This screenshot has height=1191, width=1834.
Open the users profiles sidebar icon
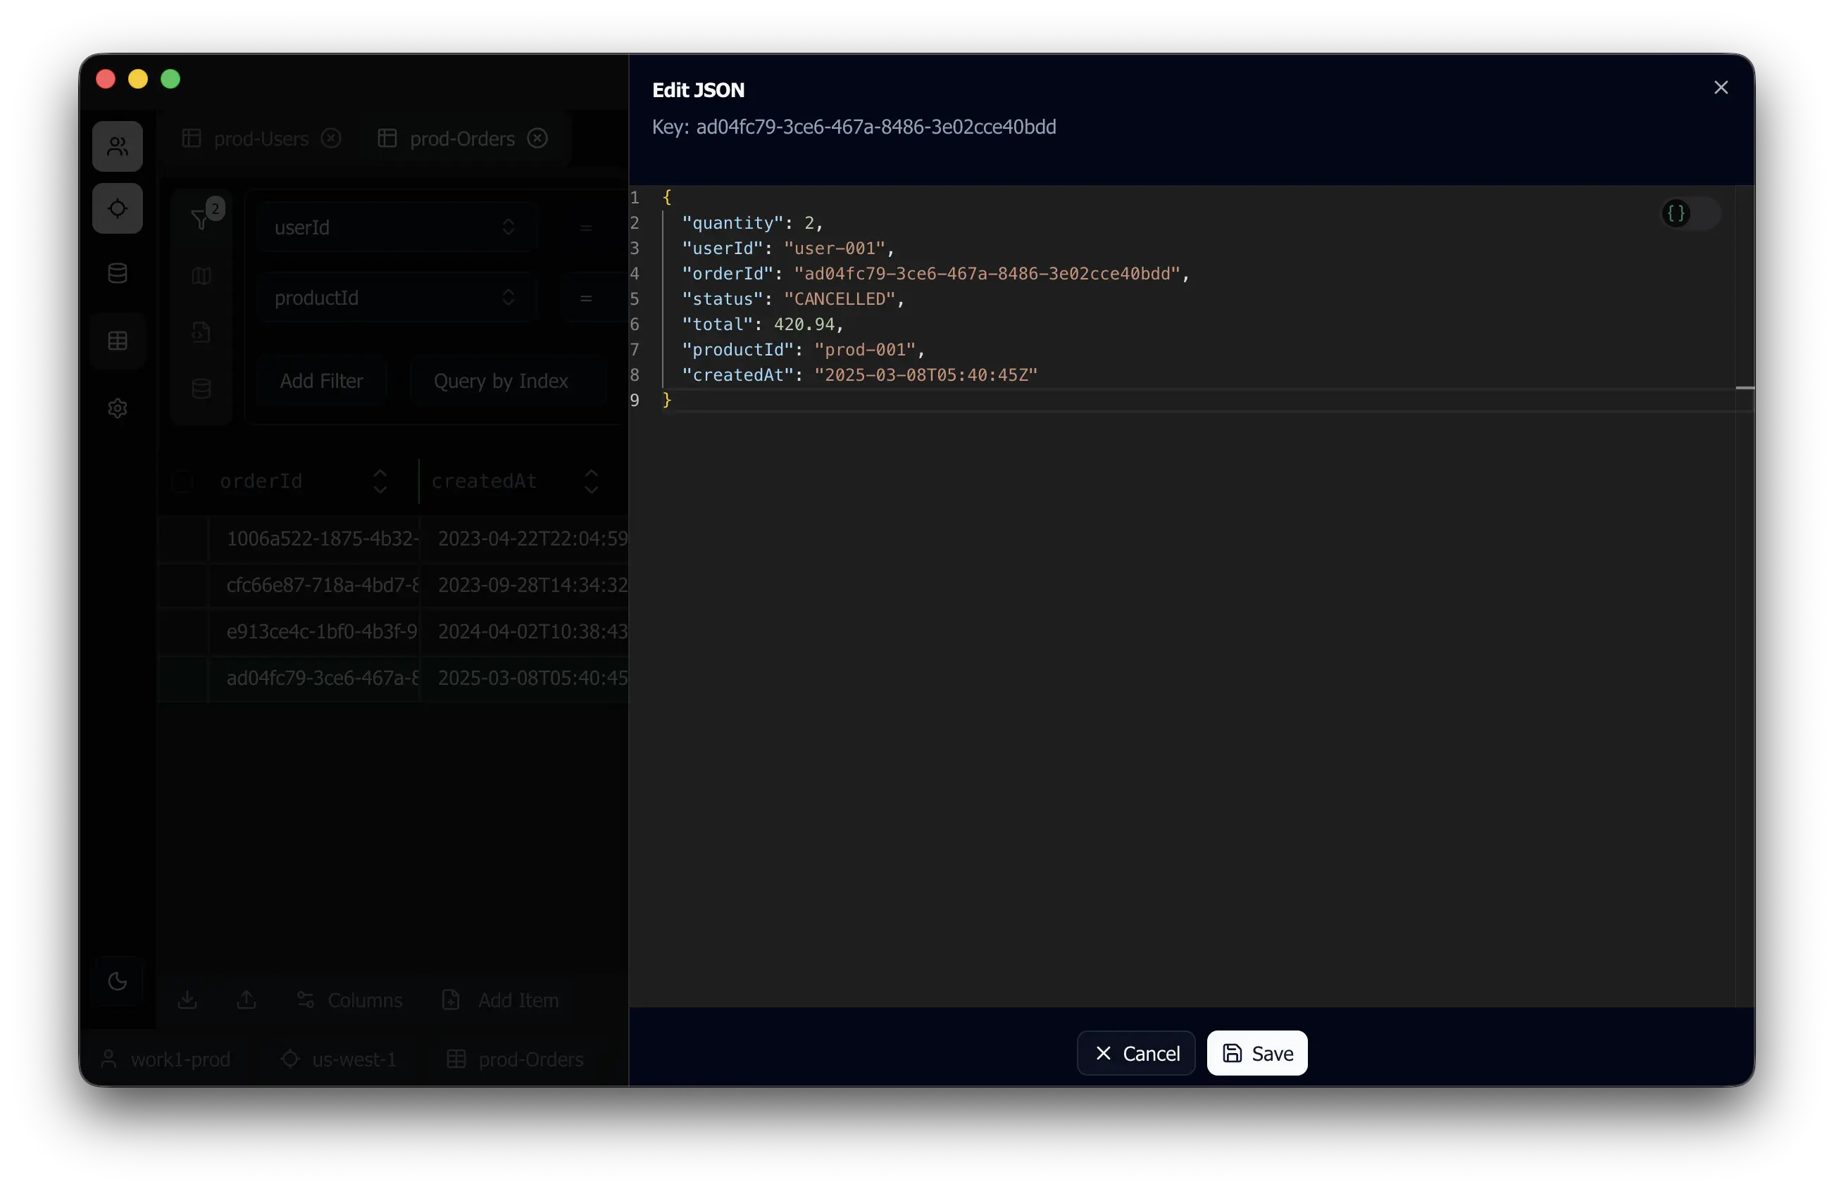[117, 146]
